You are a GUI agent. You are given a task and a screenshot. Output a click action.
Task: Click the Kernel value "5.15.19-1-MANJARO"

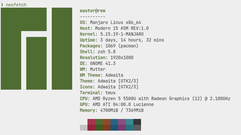tap(122, 34)
